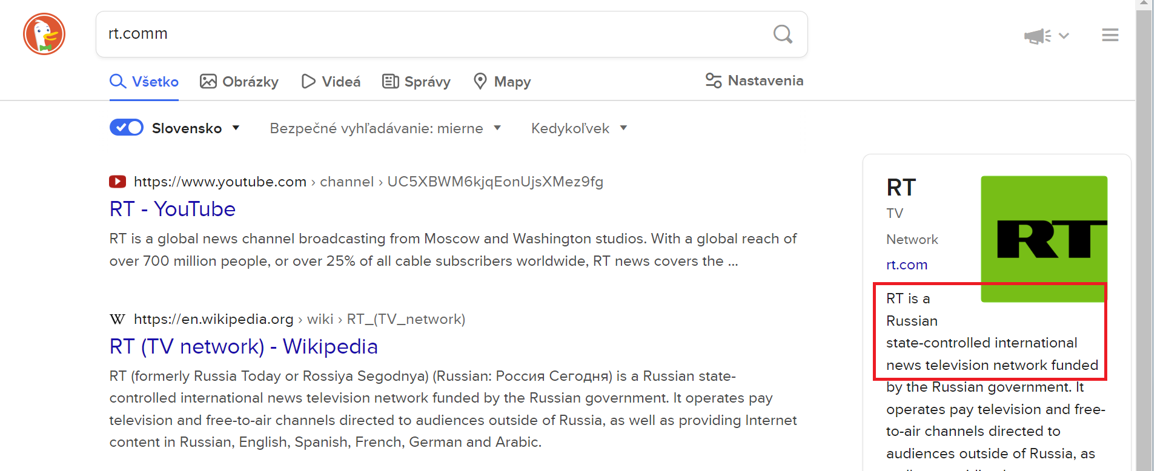Click the DuckDuckGo duck logo
The width and height of the screenshot is (1163, 471).
point(44,34)
